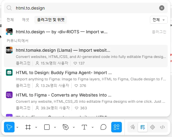Select the 플러그인 및 위젯 tab

[x=51, y=20]
